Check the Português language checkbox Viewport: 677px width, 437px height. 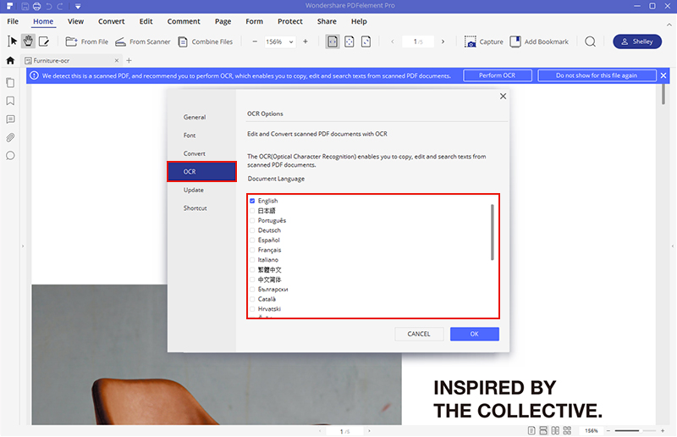[252, 221]
